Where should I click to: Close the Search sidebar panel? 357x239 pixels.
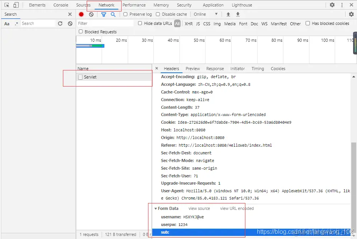(70, 14)
